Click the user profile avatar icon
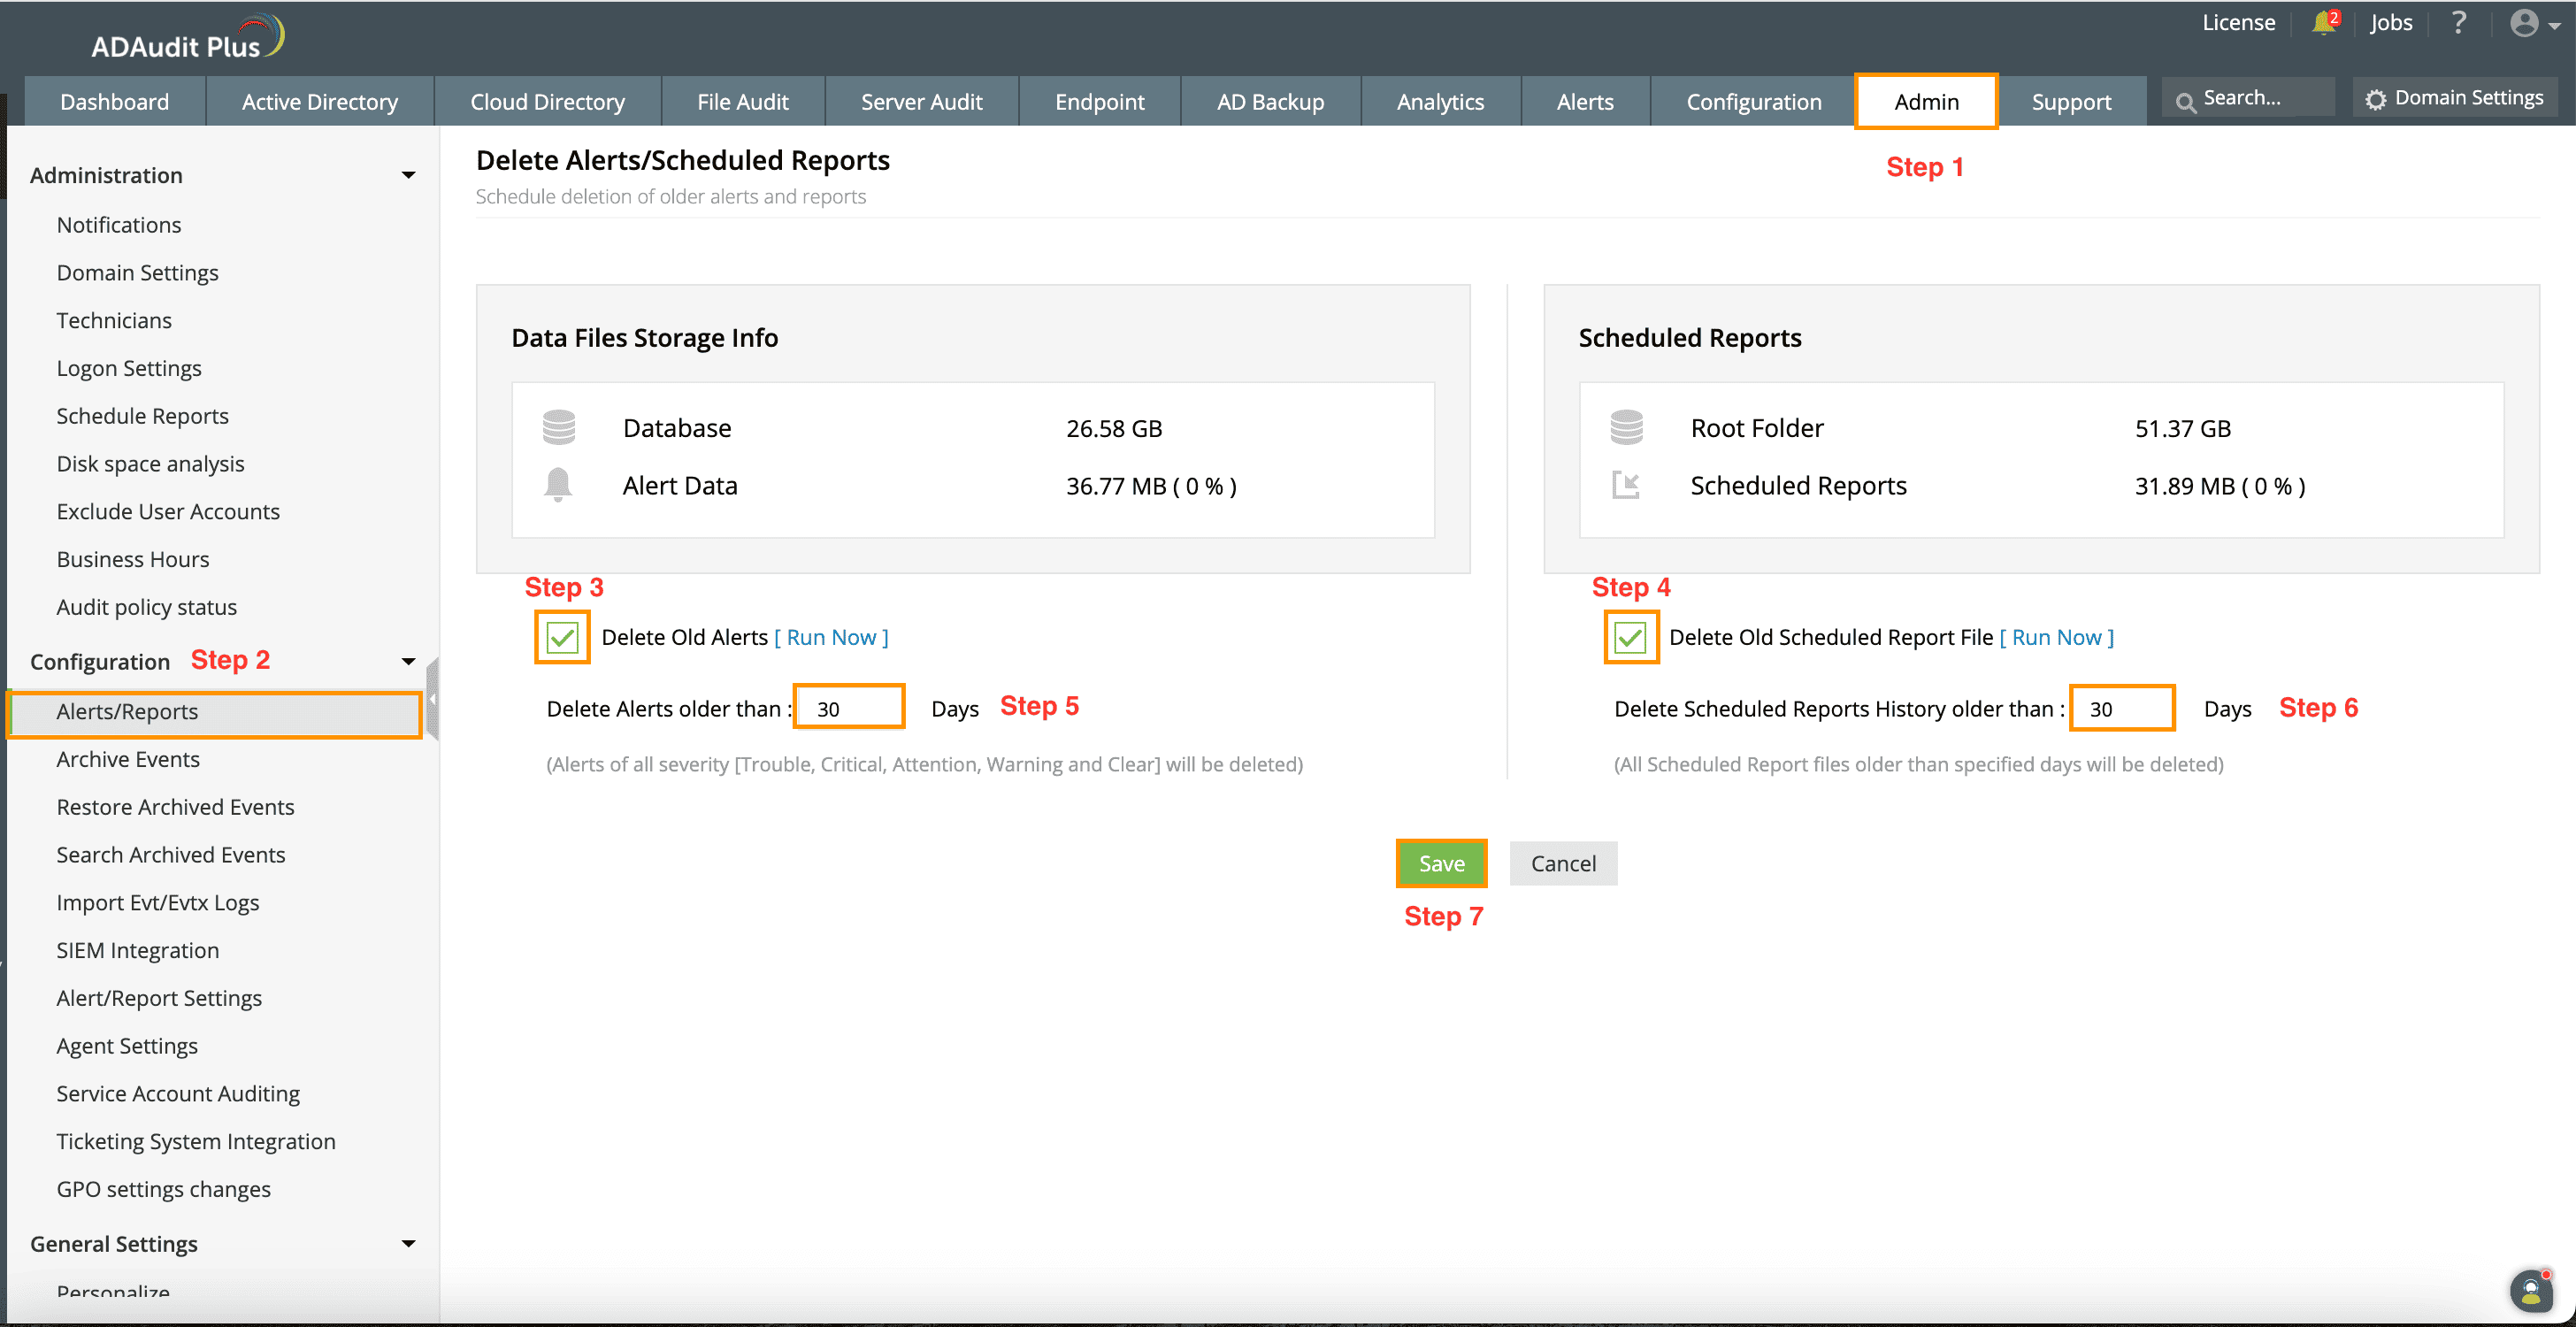The width and height of the screenshot is (2576, 1327). pyautogui.click(x=2524, y=23)
